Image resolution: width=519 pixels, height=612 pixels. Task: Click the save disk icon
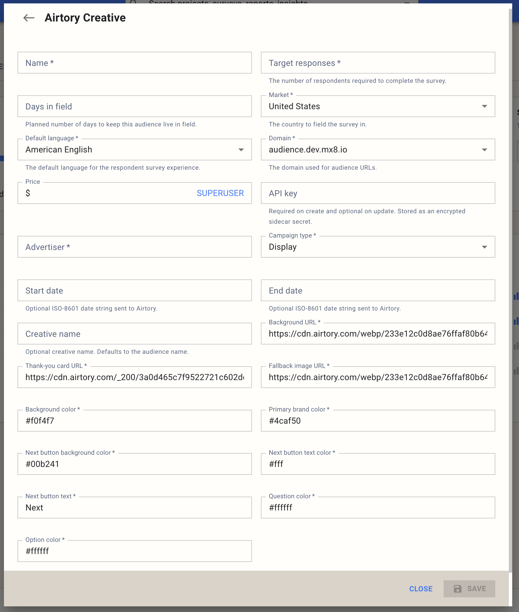(x=457, y=589)
